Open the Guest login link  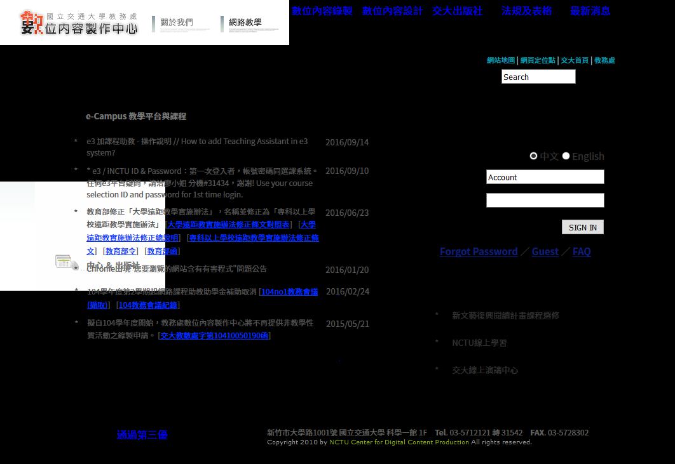pos(545,251)
